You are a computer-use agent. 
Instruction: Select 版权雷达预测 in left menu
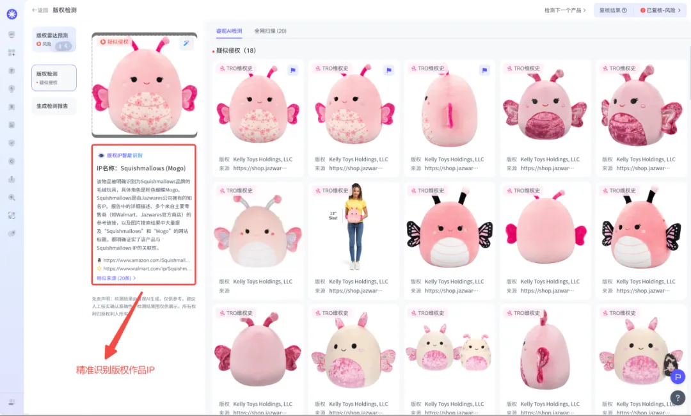[x=54, y=39]
